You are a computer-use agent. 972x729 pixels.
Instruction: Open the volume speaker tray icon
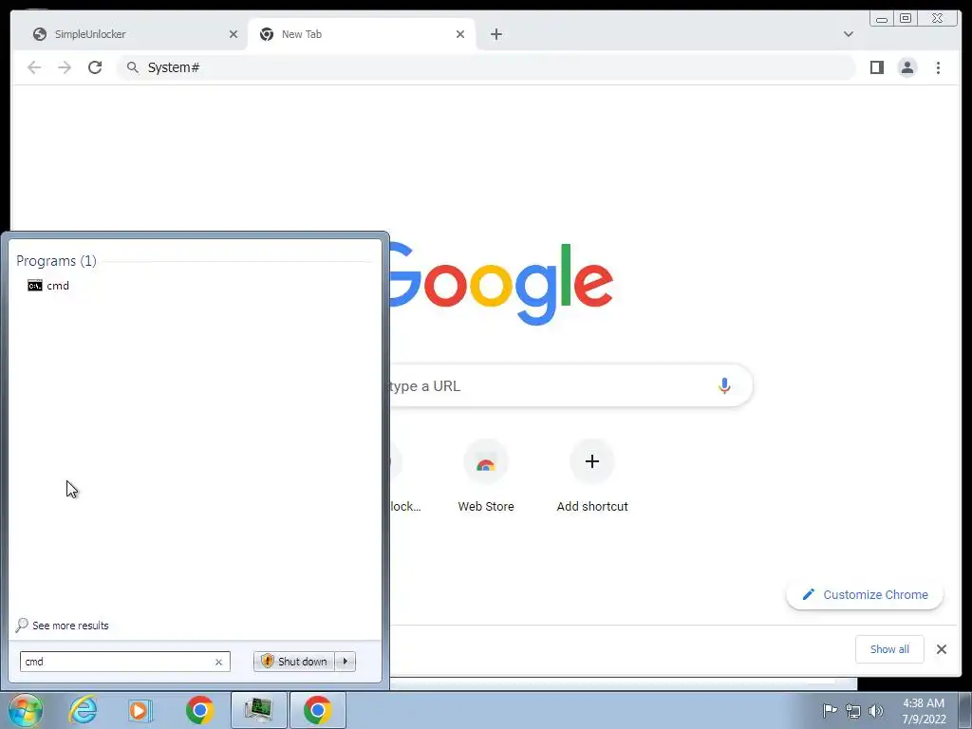(875, 711)
